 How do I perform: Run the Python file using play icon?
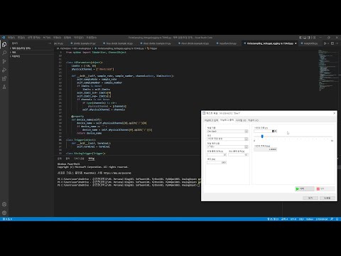[x=325, y=43]
